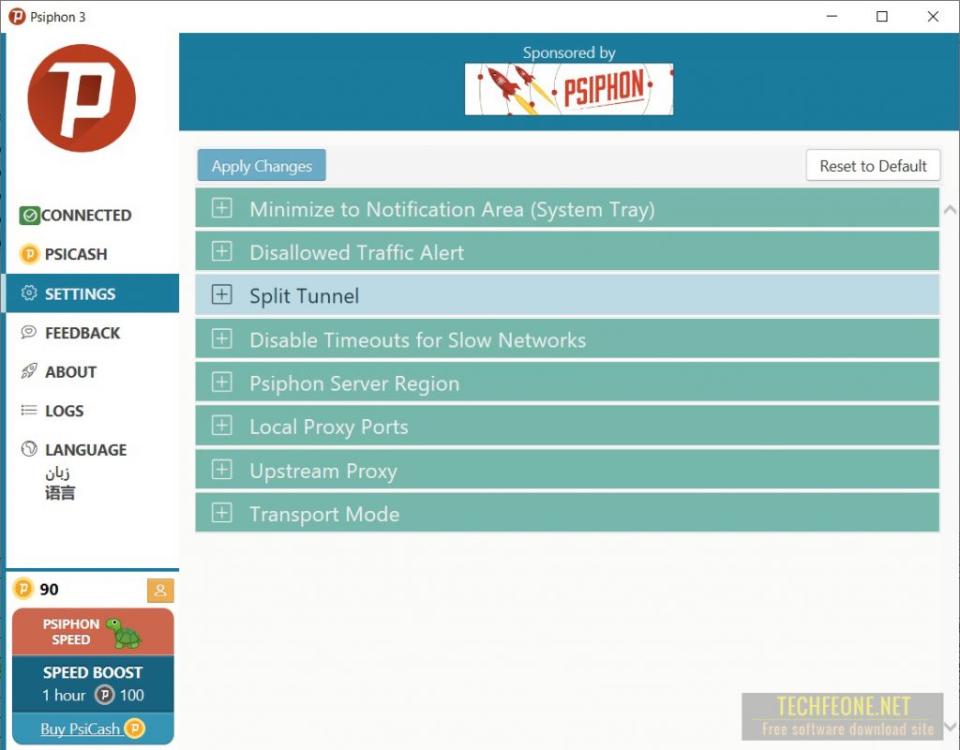Click the coin icon after Buy PsiCash
This screenshot has width=960, height=750.
pyautogui.click(x=135, y=728)
